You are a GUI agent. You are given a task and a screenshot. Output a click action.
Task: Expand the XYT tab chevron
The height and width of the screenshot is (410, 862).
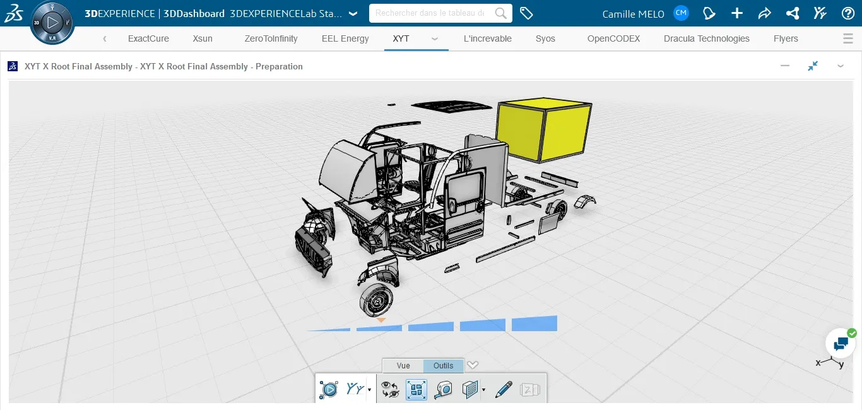click(x=434, y=38)
